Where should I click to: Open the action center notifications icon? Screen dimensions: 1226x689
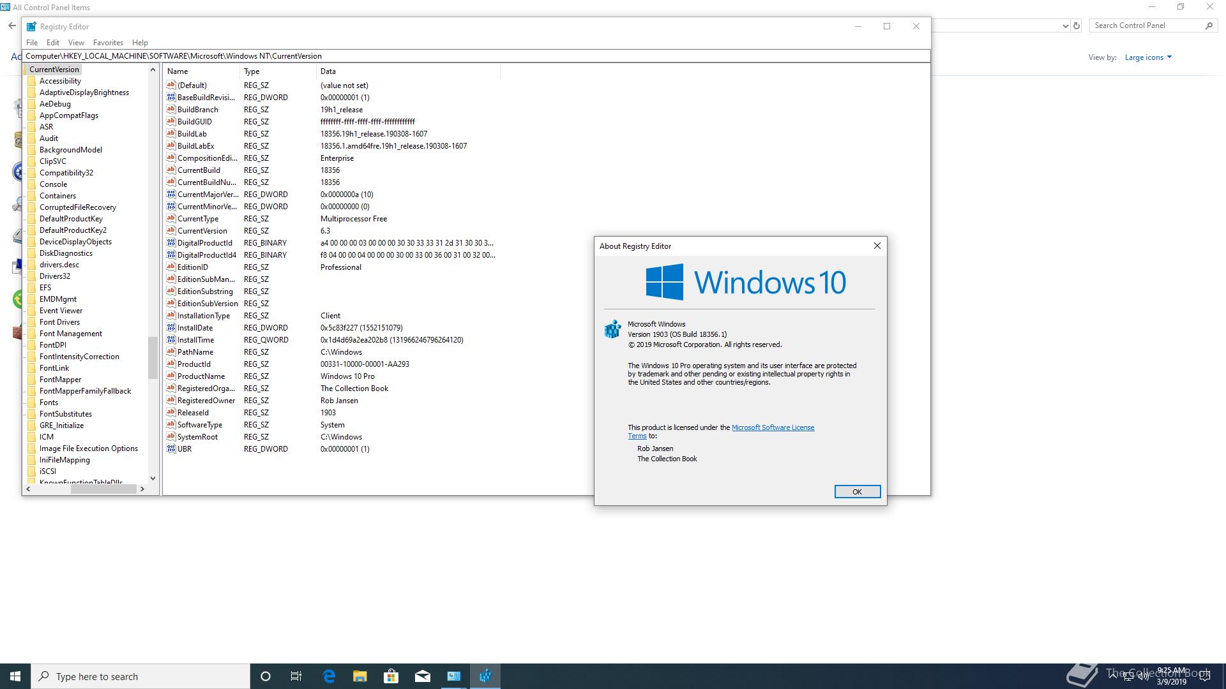[1205, 676]
